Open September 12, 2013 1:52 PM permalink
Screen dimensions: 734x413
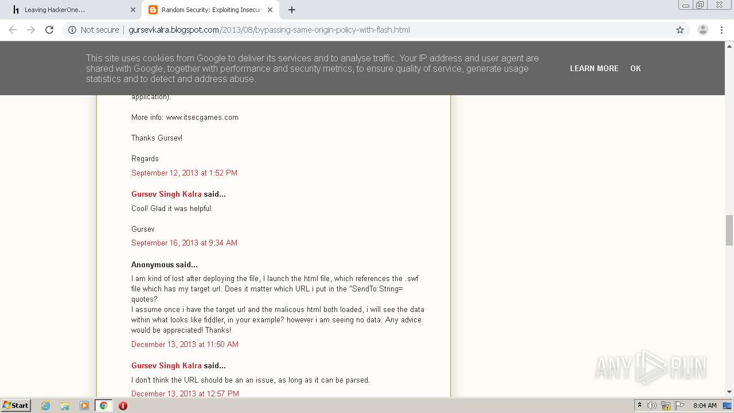click(184, 173)
